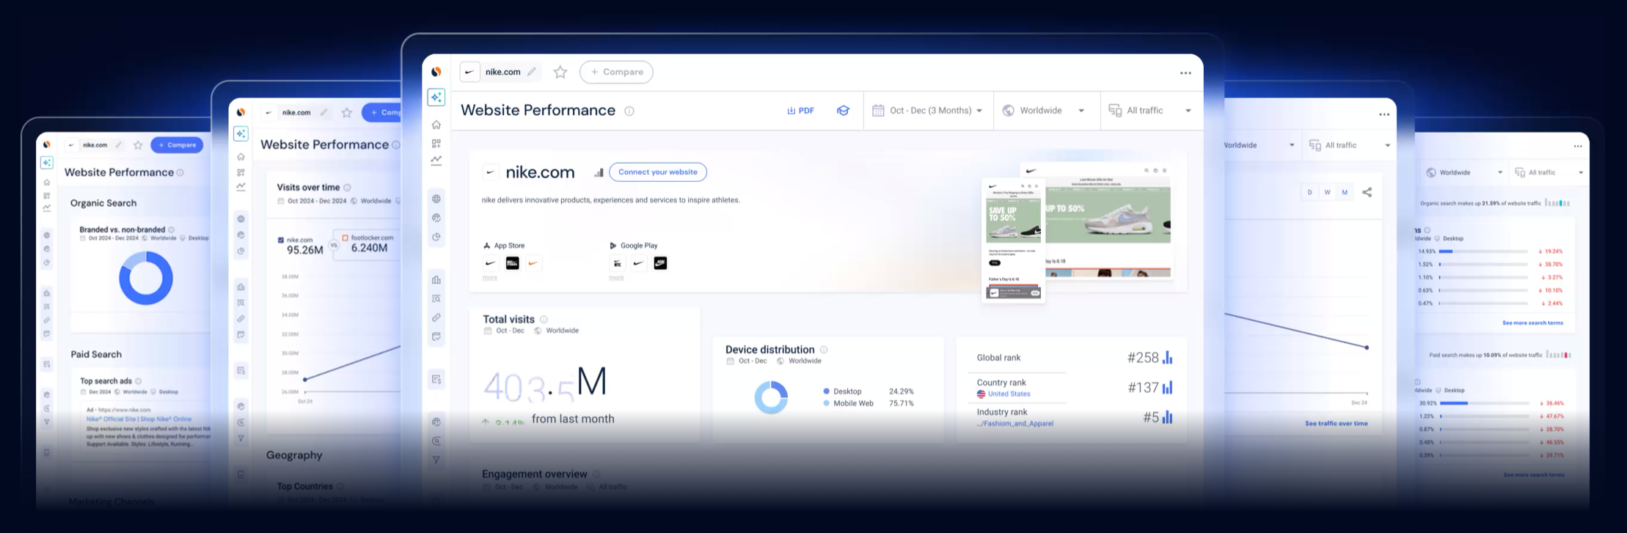Click the Connect your website button

(657, 172)
